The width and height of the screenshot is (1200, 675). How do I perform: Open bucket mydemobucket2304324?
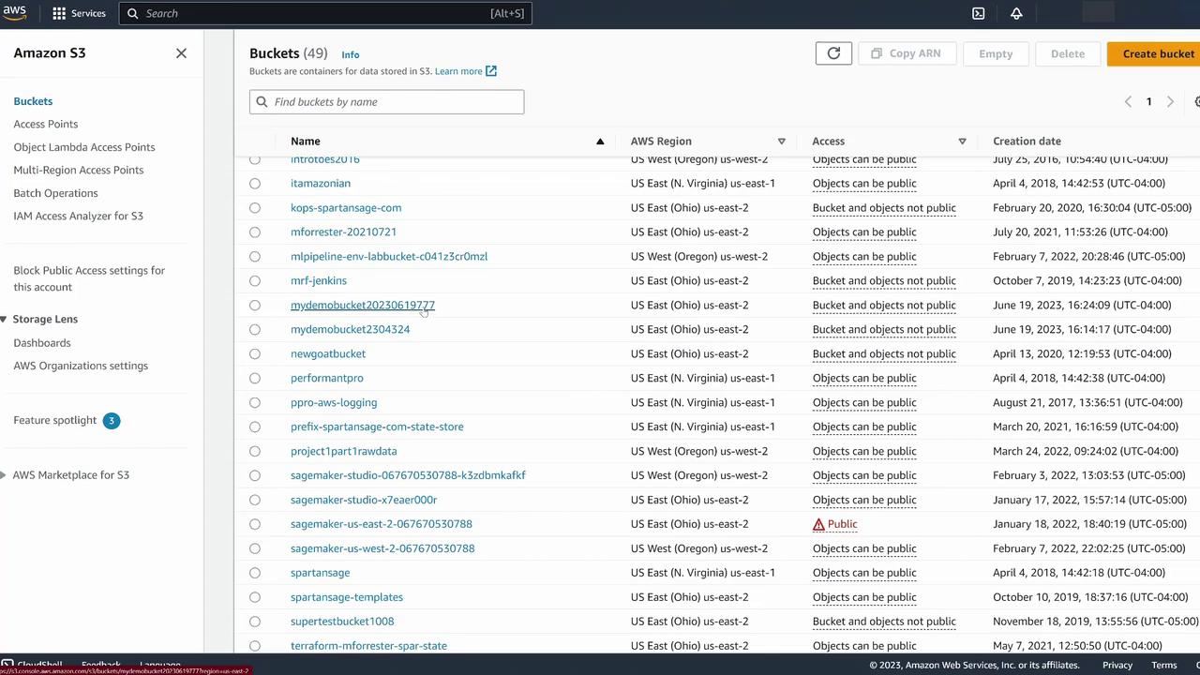350,330
